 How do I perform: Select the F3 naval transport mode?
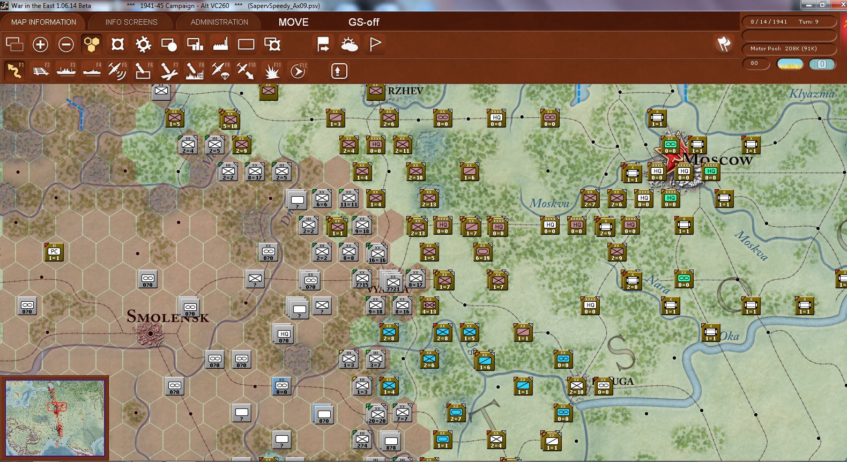(x=66, y=71)
